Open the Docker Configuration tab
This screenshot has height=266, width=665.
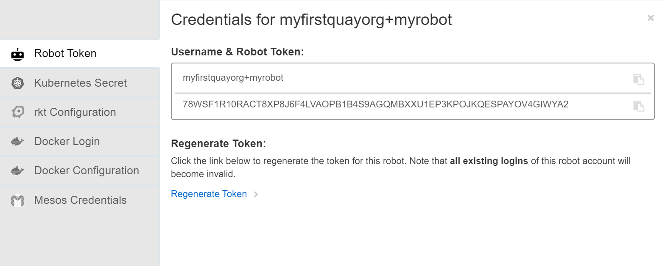[80, 170]
